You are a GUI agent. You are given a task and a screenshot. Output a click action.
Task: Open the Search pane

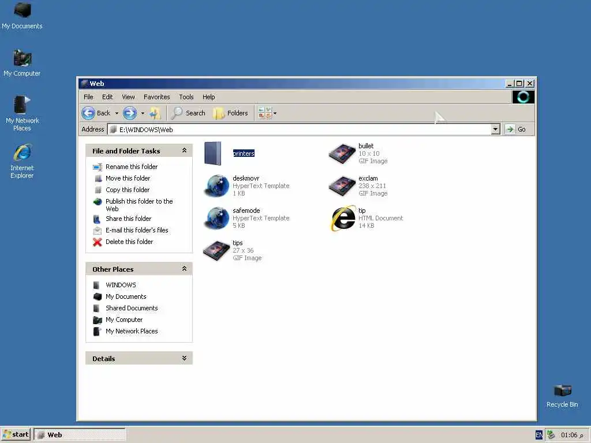pyautogui.click(x=189, y=113)
